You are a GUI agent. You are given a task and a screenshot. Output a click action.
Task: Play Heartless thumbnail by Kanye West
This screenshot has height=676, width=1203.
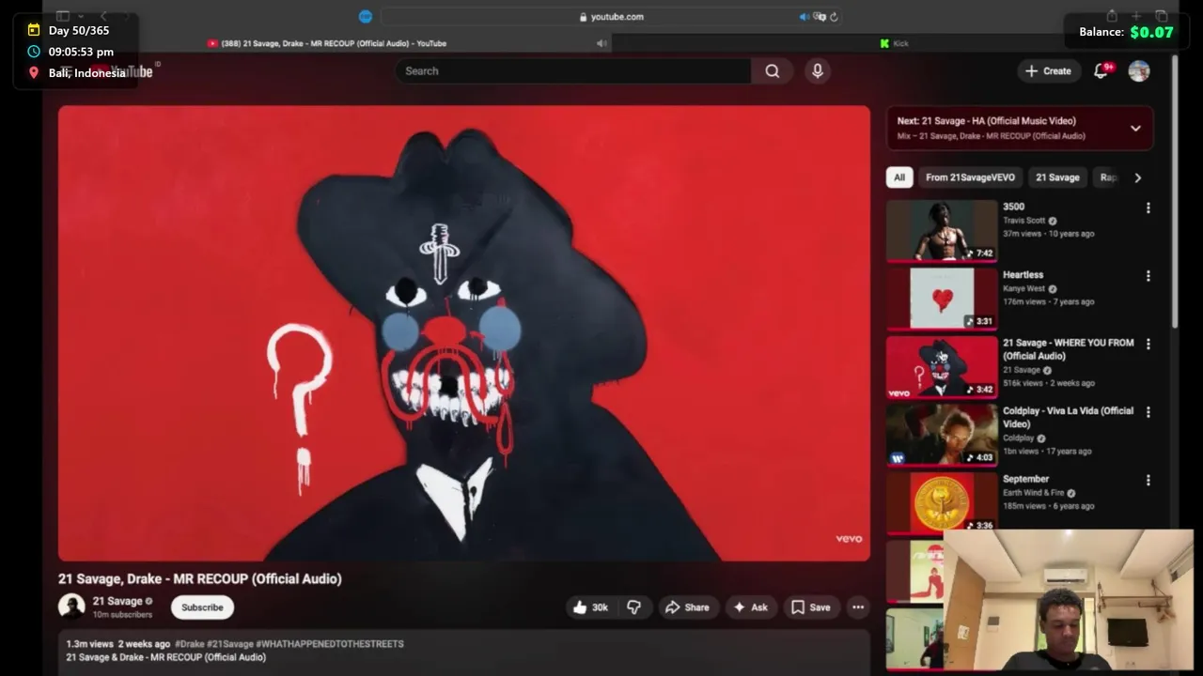coord(942,299)
